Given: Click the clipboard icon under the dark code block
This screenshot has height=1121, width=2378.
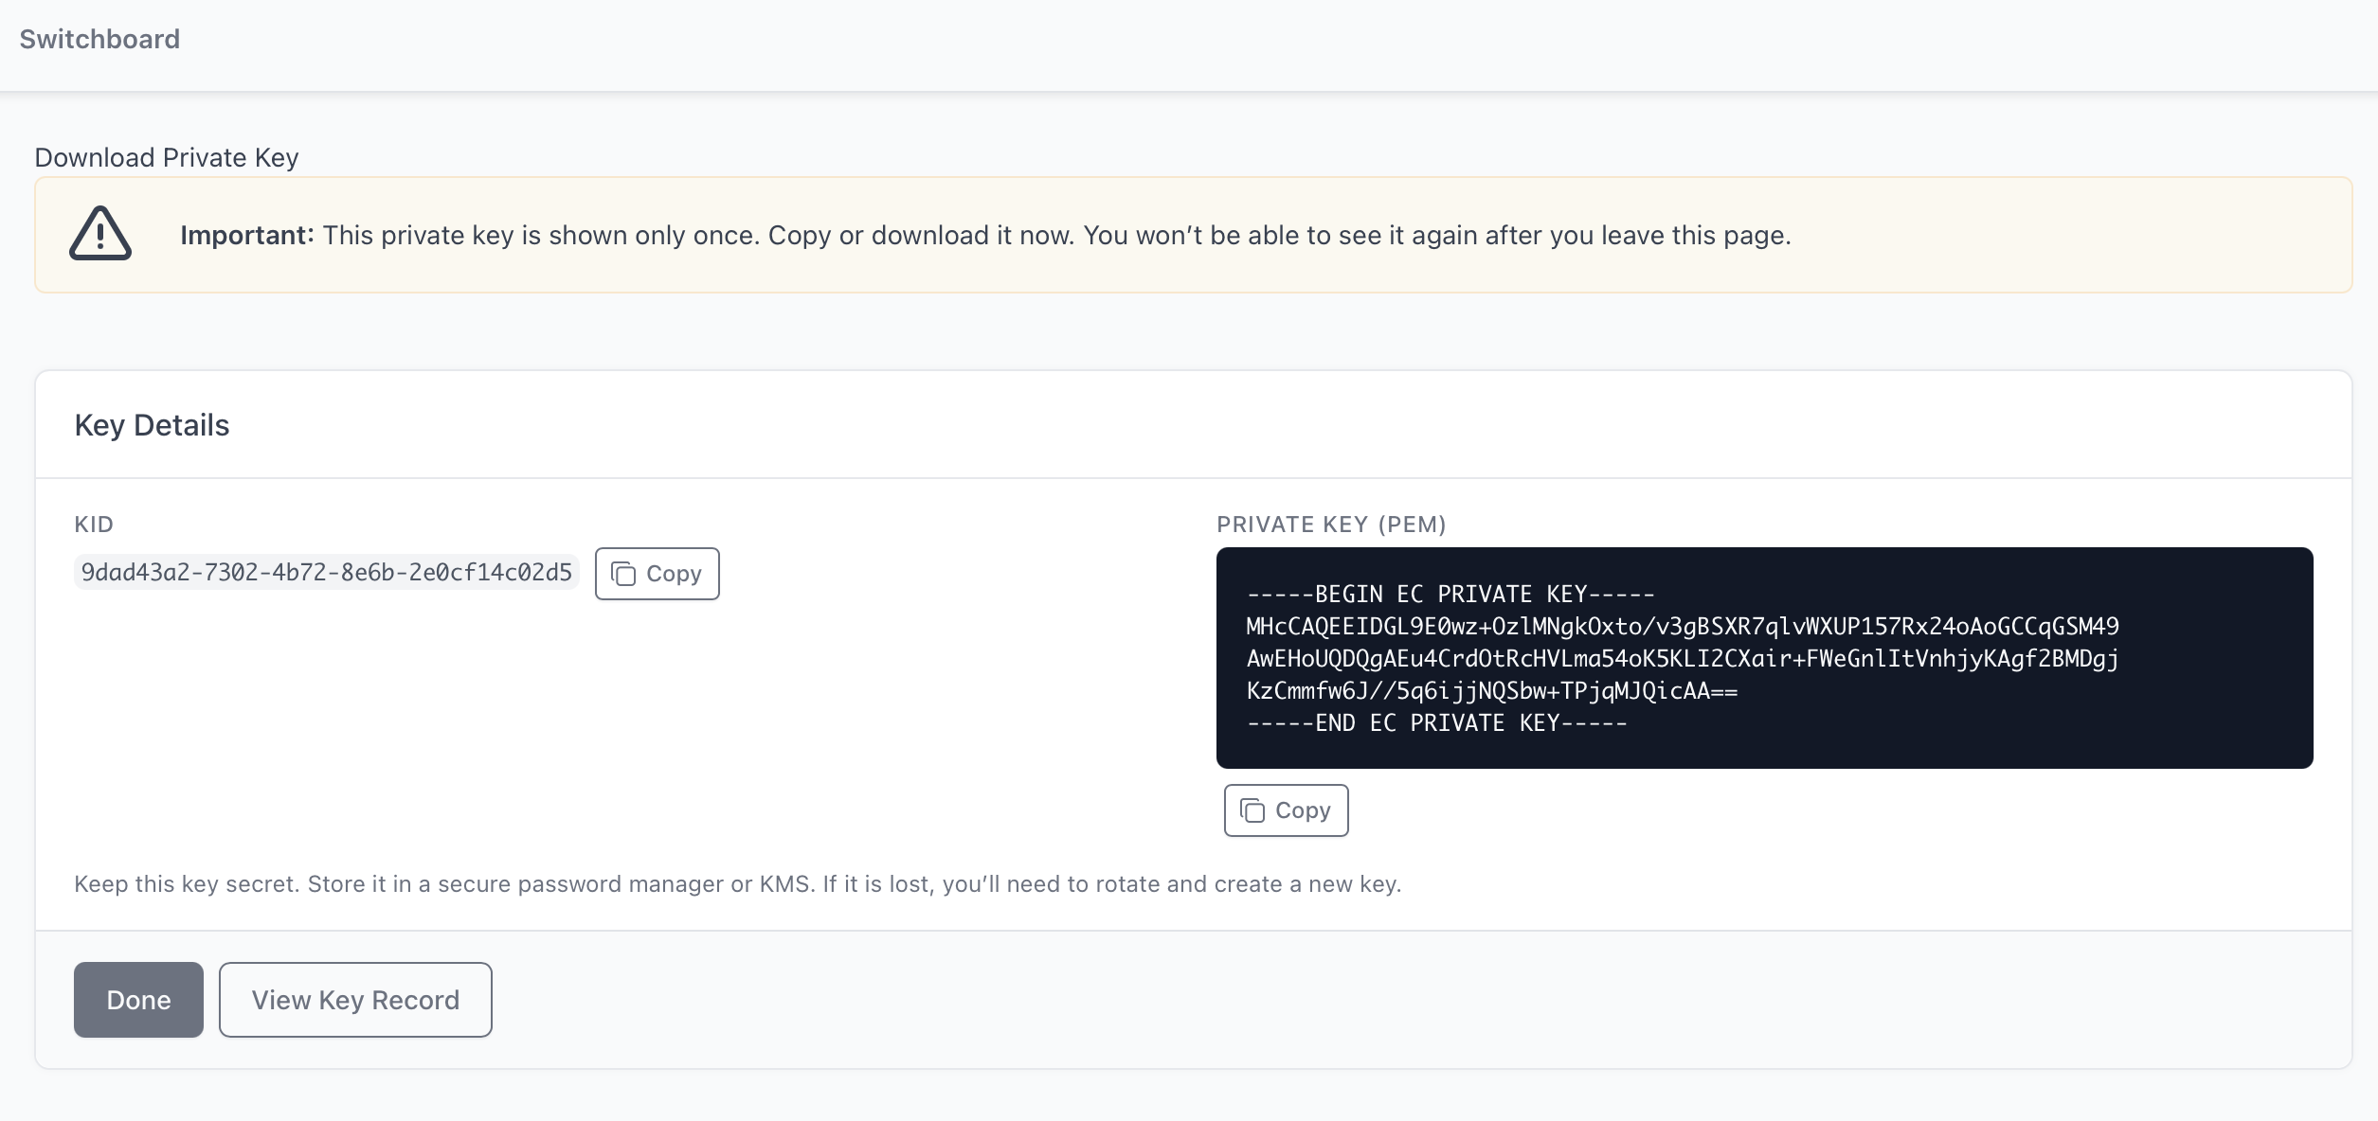Looking at the screenshot, I should pos(1253,810).
